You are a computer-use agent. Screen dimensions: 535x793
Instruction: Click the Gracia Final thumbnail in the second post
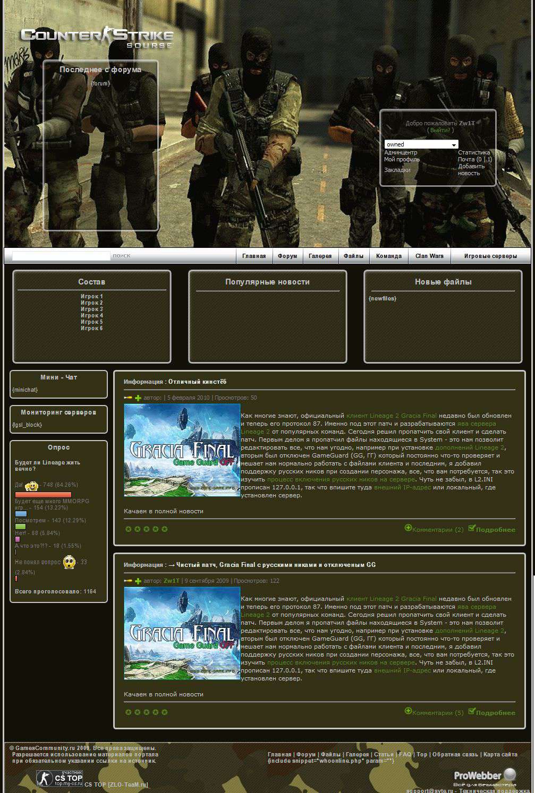[182, 633]
